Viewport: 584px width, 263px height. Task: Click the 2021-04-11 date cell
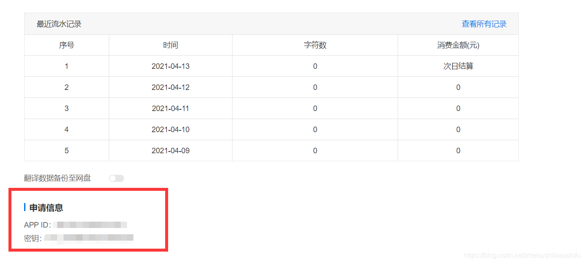pos(171,108)
